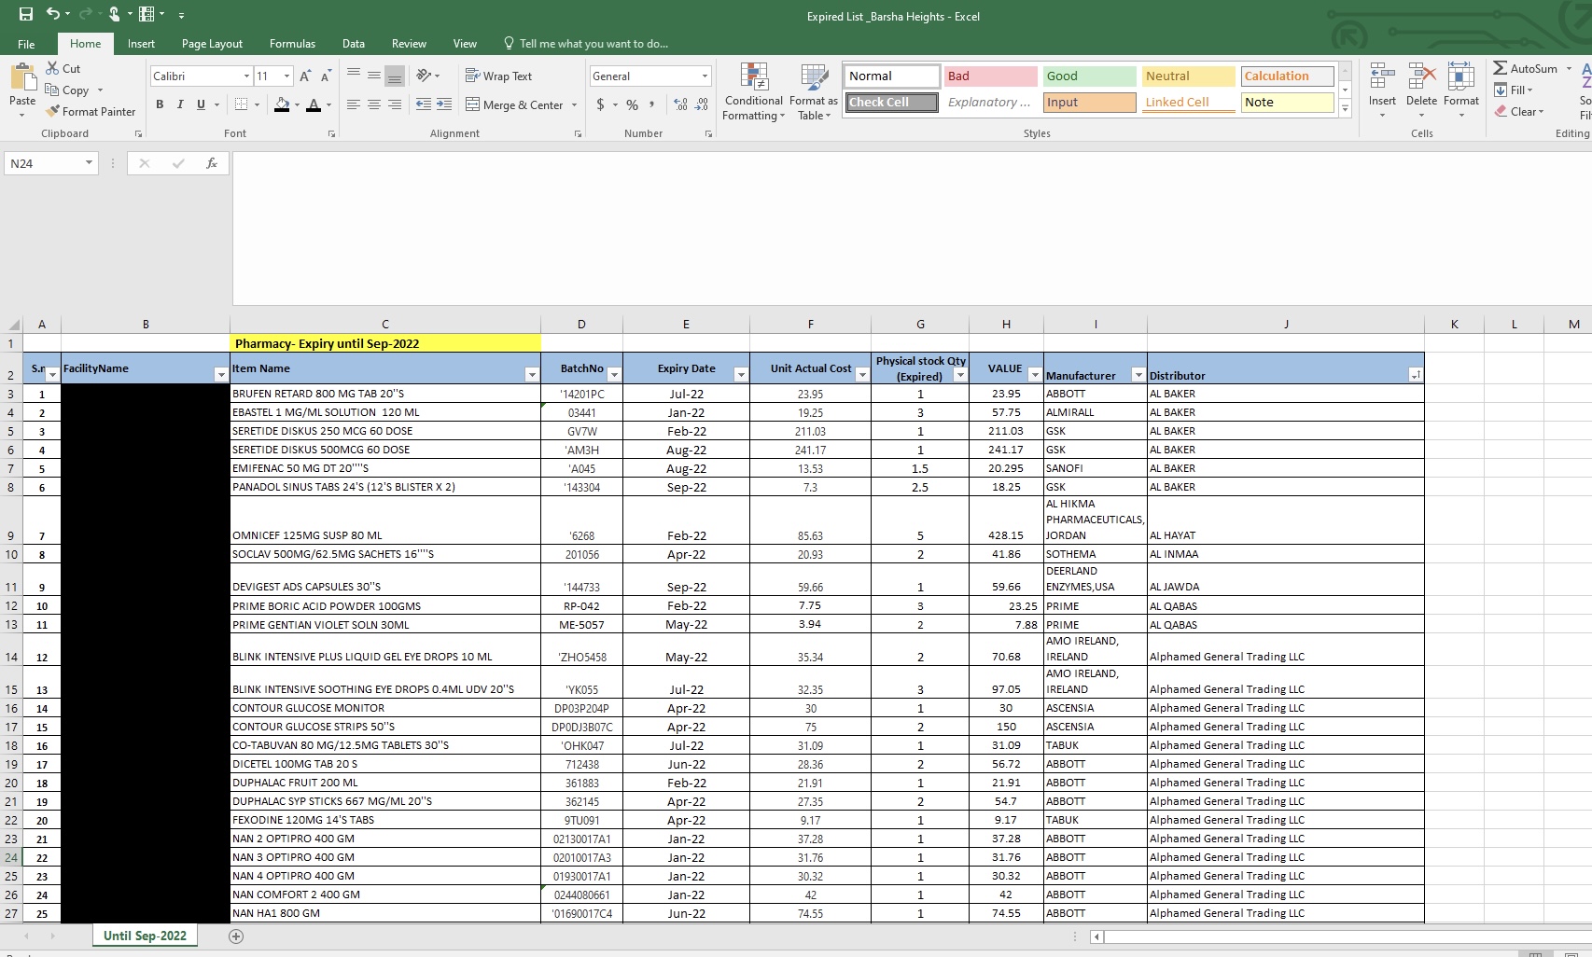Switch to the Page Layout tab

[212, 44]
